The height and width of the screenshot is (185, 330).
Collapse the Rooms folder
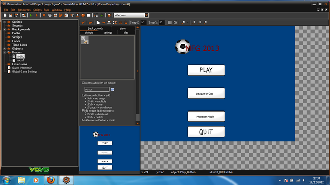(5, 52)
